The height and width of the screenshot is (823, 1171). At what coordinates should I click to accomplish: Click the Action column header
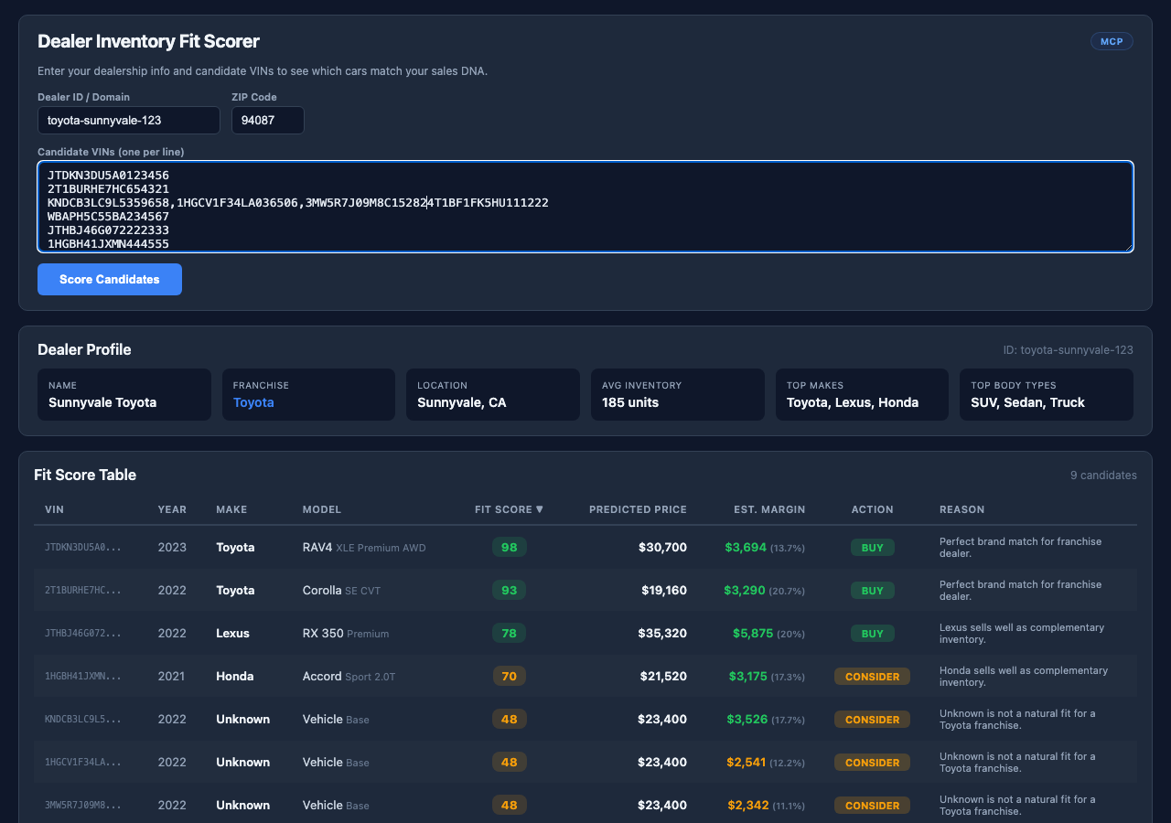tap(872, 509)
